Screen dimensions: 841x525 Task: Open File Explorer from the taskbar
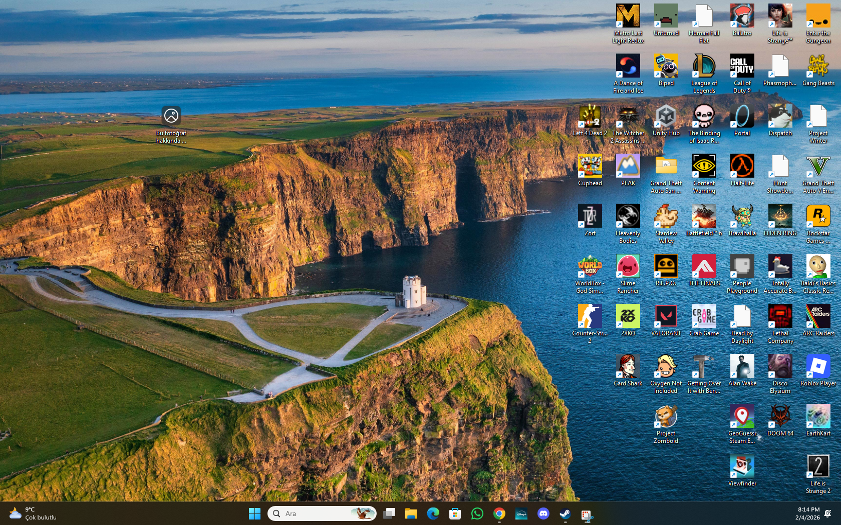(x=411, y=513)
